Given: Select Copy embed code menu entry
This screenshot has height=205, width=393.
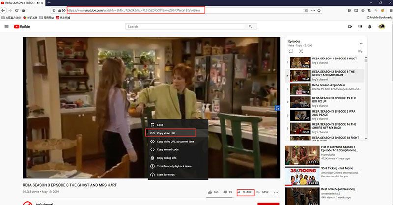Looking at the screenshot, I should pyautogui.click(x=178, y=149).
